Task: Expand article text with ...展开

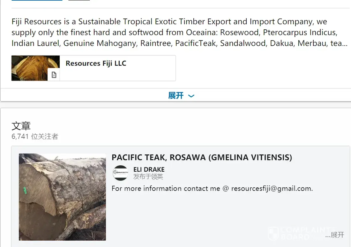Action: pos(335,235)
